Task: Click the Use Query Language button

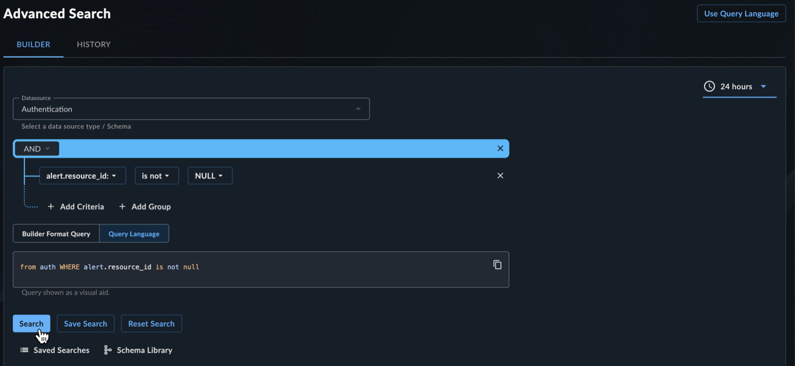Action: tap(741, 13)
